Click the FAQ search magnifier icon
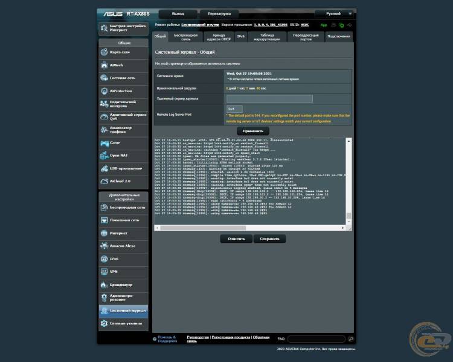Viewport: 453px width, 362px height. (x=351, y=339)
